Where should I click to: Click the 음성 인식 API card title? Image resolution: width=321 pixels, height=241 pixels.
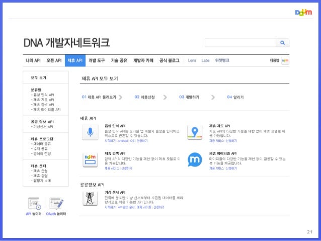115,126
